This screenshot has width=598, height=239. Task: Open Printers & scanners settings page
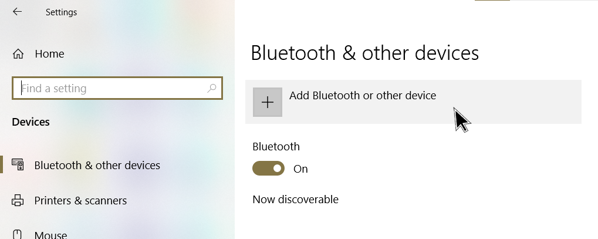80,200
